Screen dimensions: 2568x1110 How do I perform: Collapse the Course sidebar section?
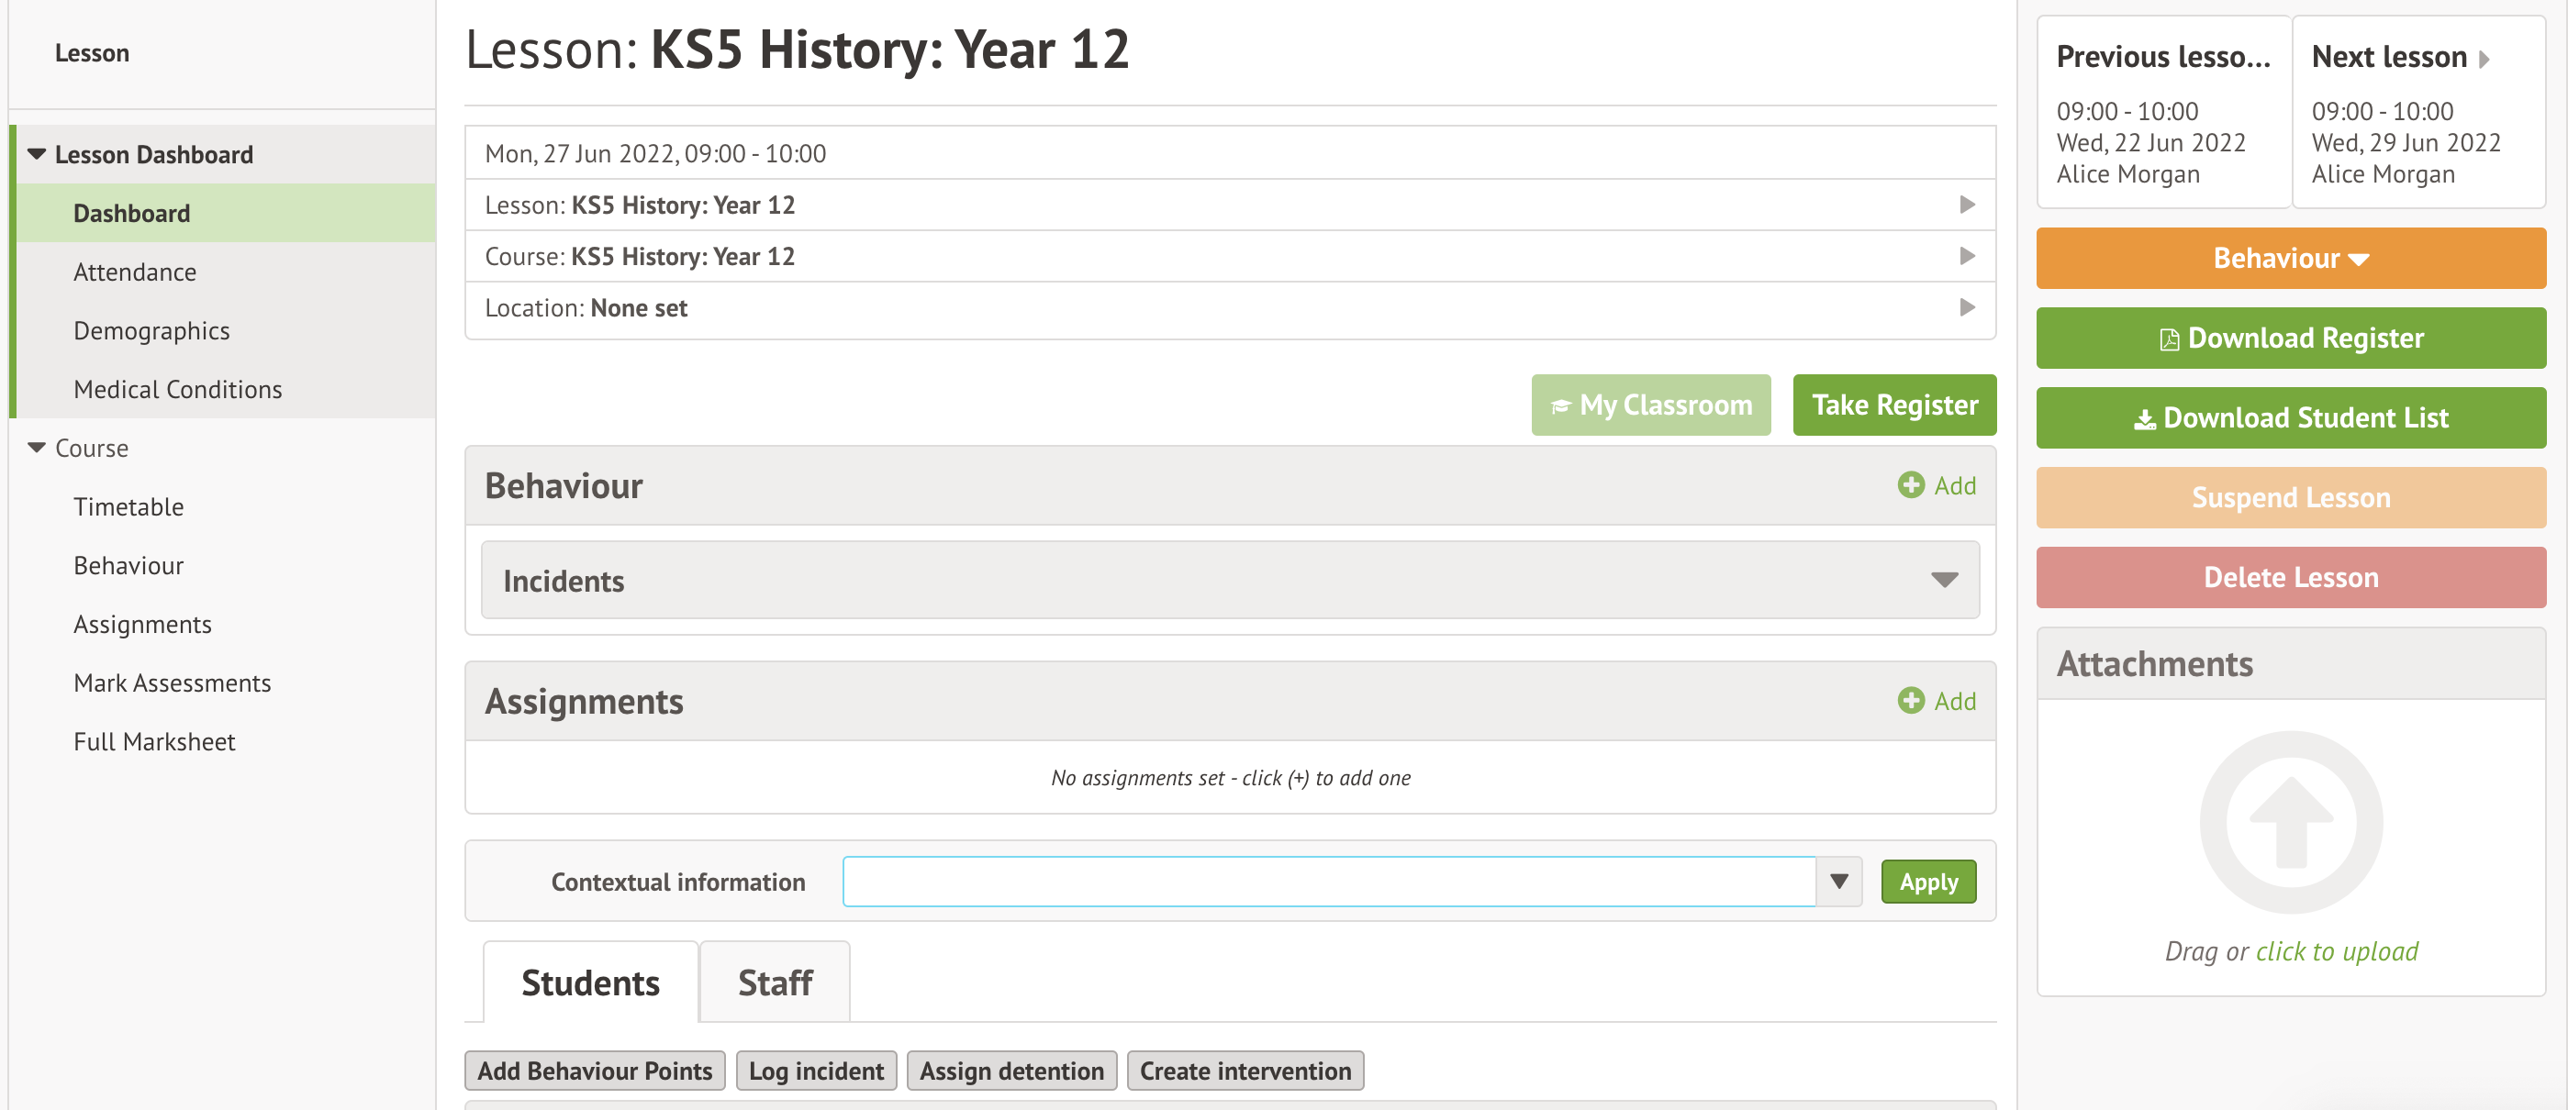pos(37,449)
